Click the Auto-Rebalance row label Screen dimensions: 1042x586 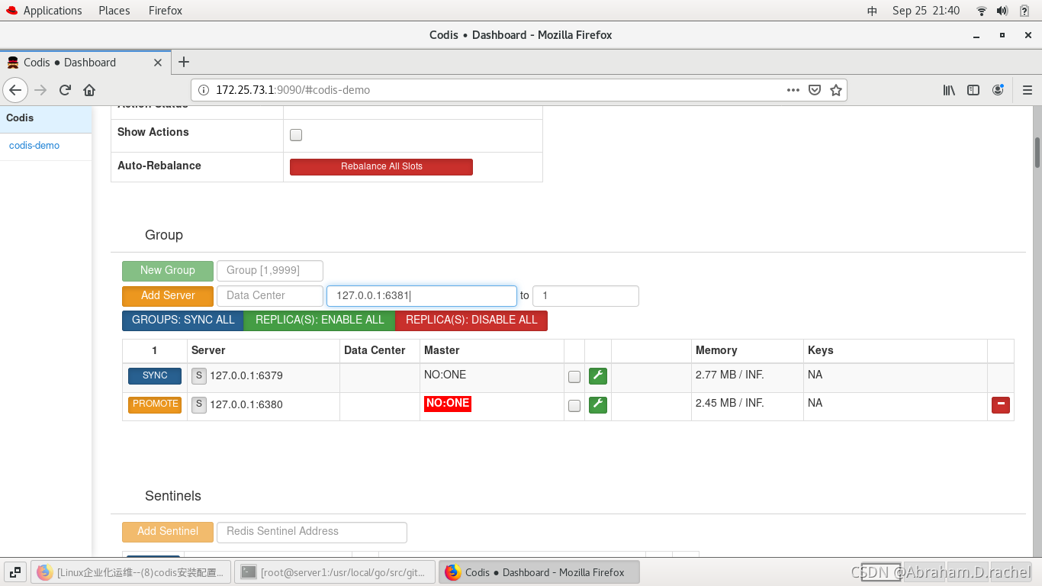159,166
